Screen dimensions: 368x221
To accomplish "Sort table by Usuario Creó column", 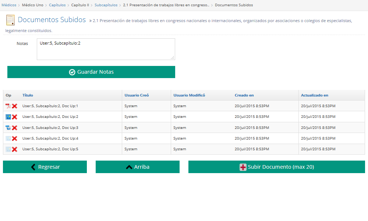I will tap(137, 95).
